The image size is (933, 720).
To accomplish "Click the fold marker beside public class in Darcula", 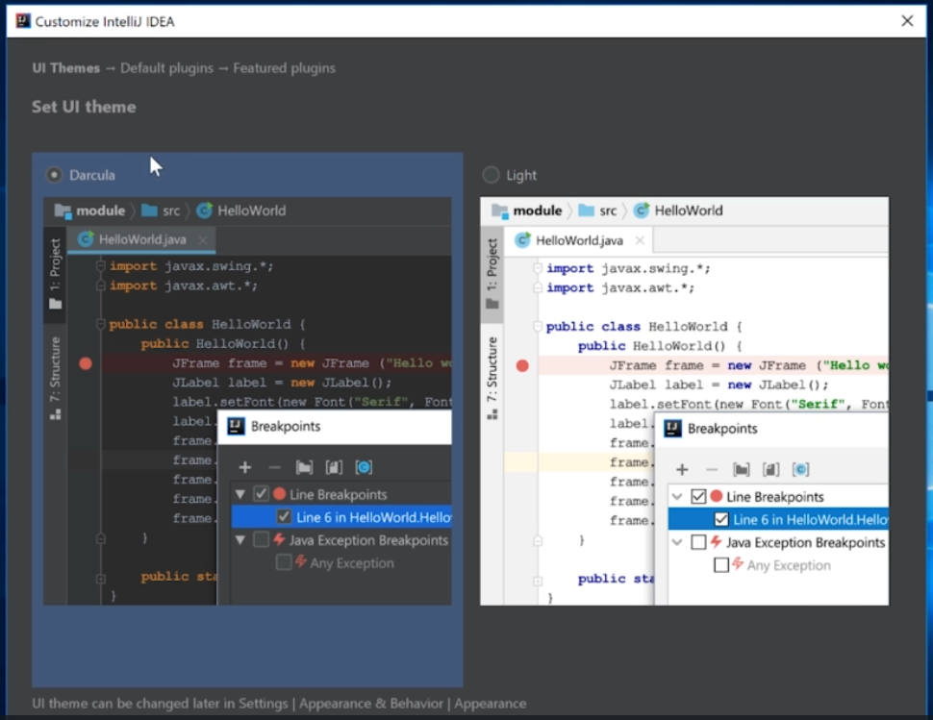I will pyautogui.click(x=101, y=324).
